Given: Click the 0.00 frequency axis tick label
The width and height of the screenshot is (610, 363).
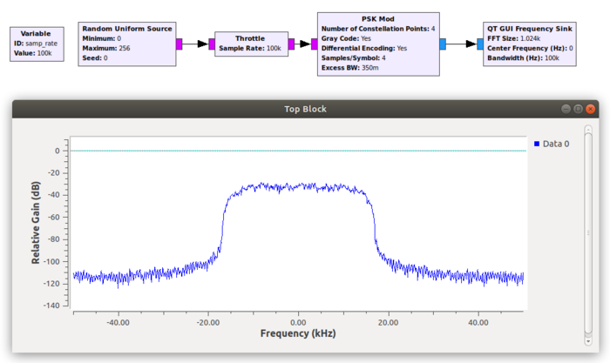Looking at the screenshot, I should [x=298, y=323].
